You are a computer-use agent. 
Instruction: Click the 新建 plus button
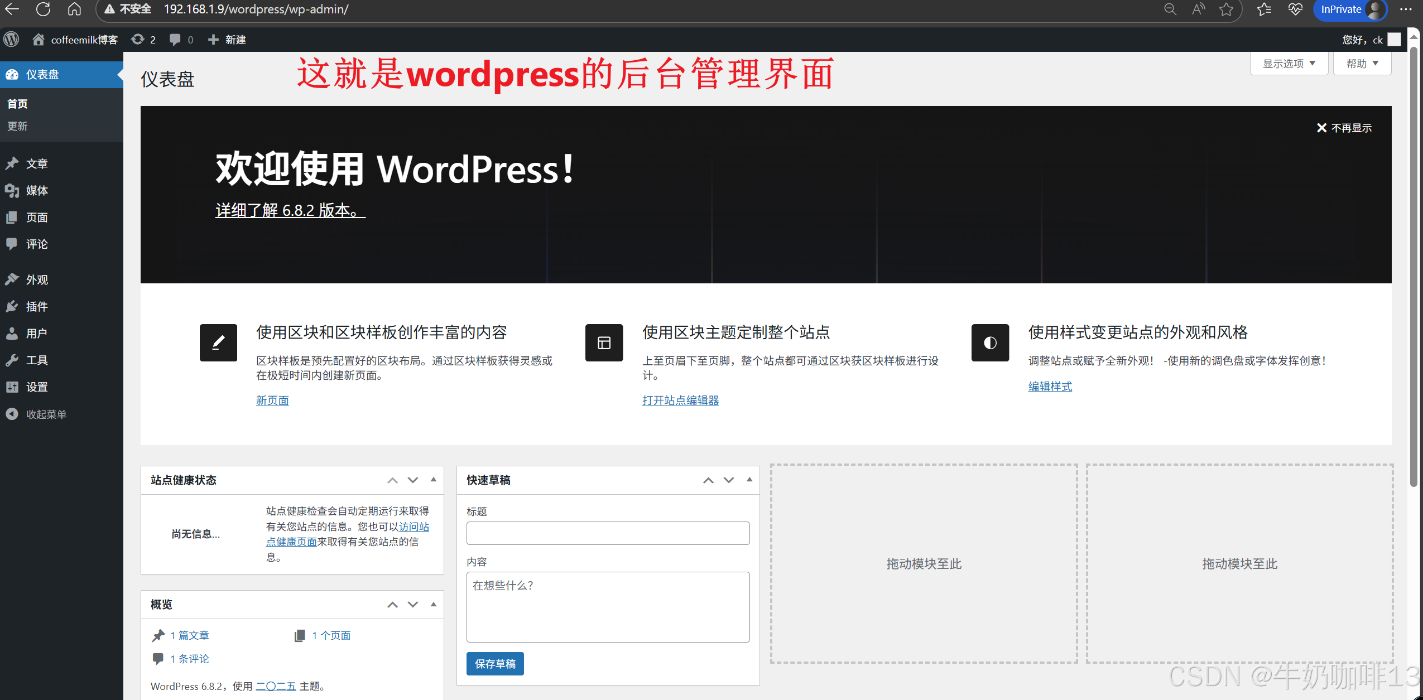click(227, 40)
